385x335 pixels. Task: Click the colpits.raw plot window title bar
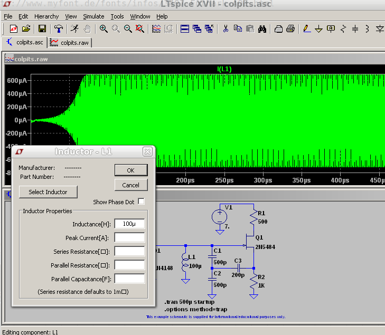195,59
